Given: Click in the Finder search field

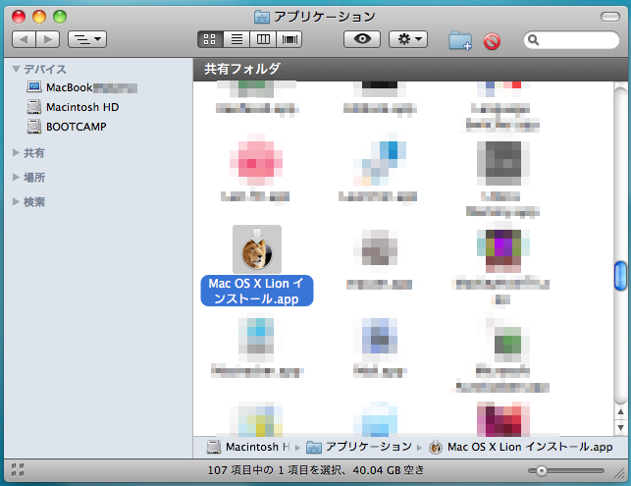Looking at the screenshot, I should tap(571, 40).
